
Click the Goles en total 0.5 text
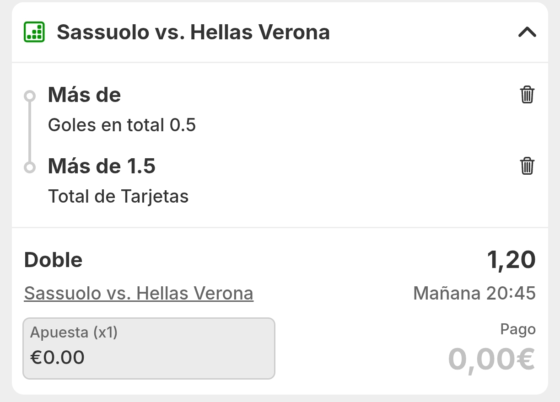[122, 125]
